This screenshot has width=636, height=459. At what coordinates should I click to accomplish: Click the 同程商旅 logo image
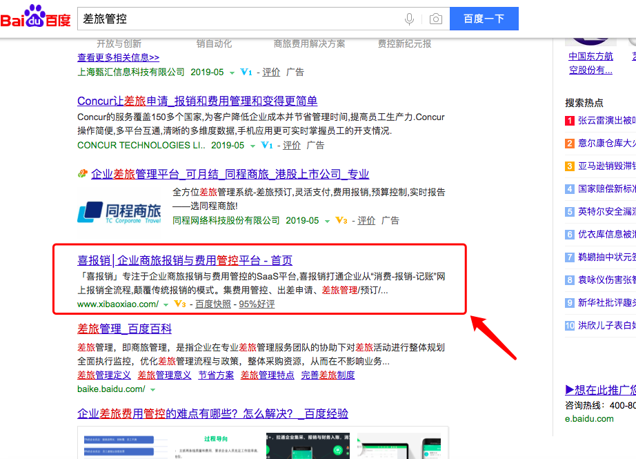tap(119, 211)
